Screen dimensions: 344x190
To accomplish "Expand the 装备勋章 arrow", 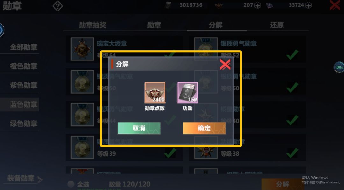I will (40, 179).
